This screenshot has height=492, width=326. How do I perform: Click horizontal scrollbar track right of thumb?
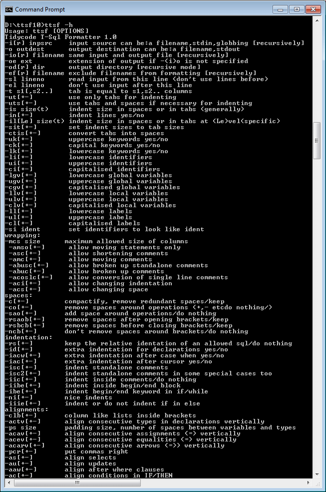(x=223, y=482)
